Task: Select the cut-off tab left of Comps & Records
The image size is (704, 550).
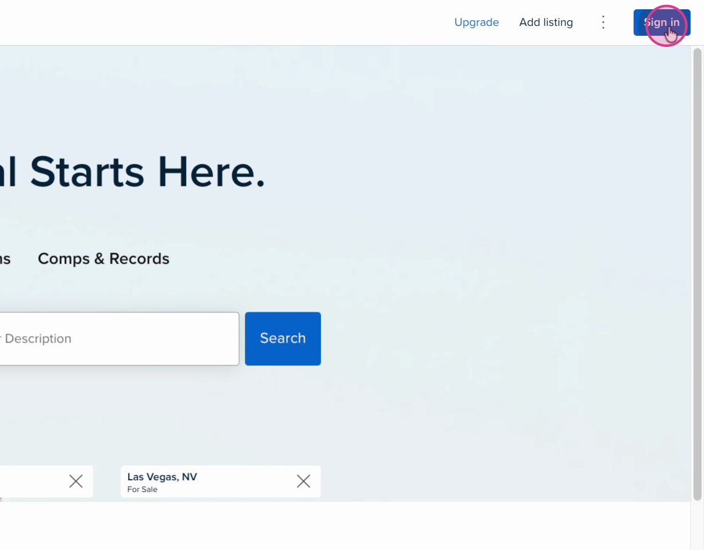Action: point(5,259)
